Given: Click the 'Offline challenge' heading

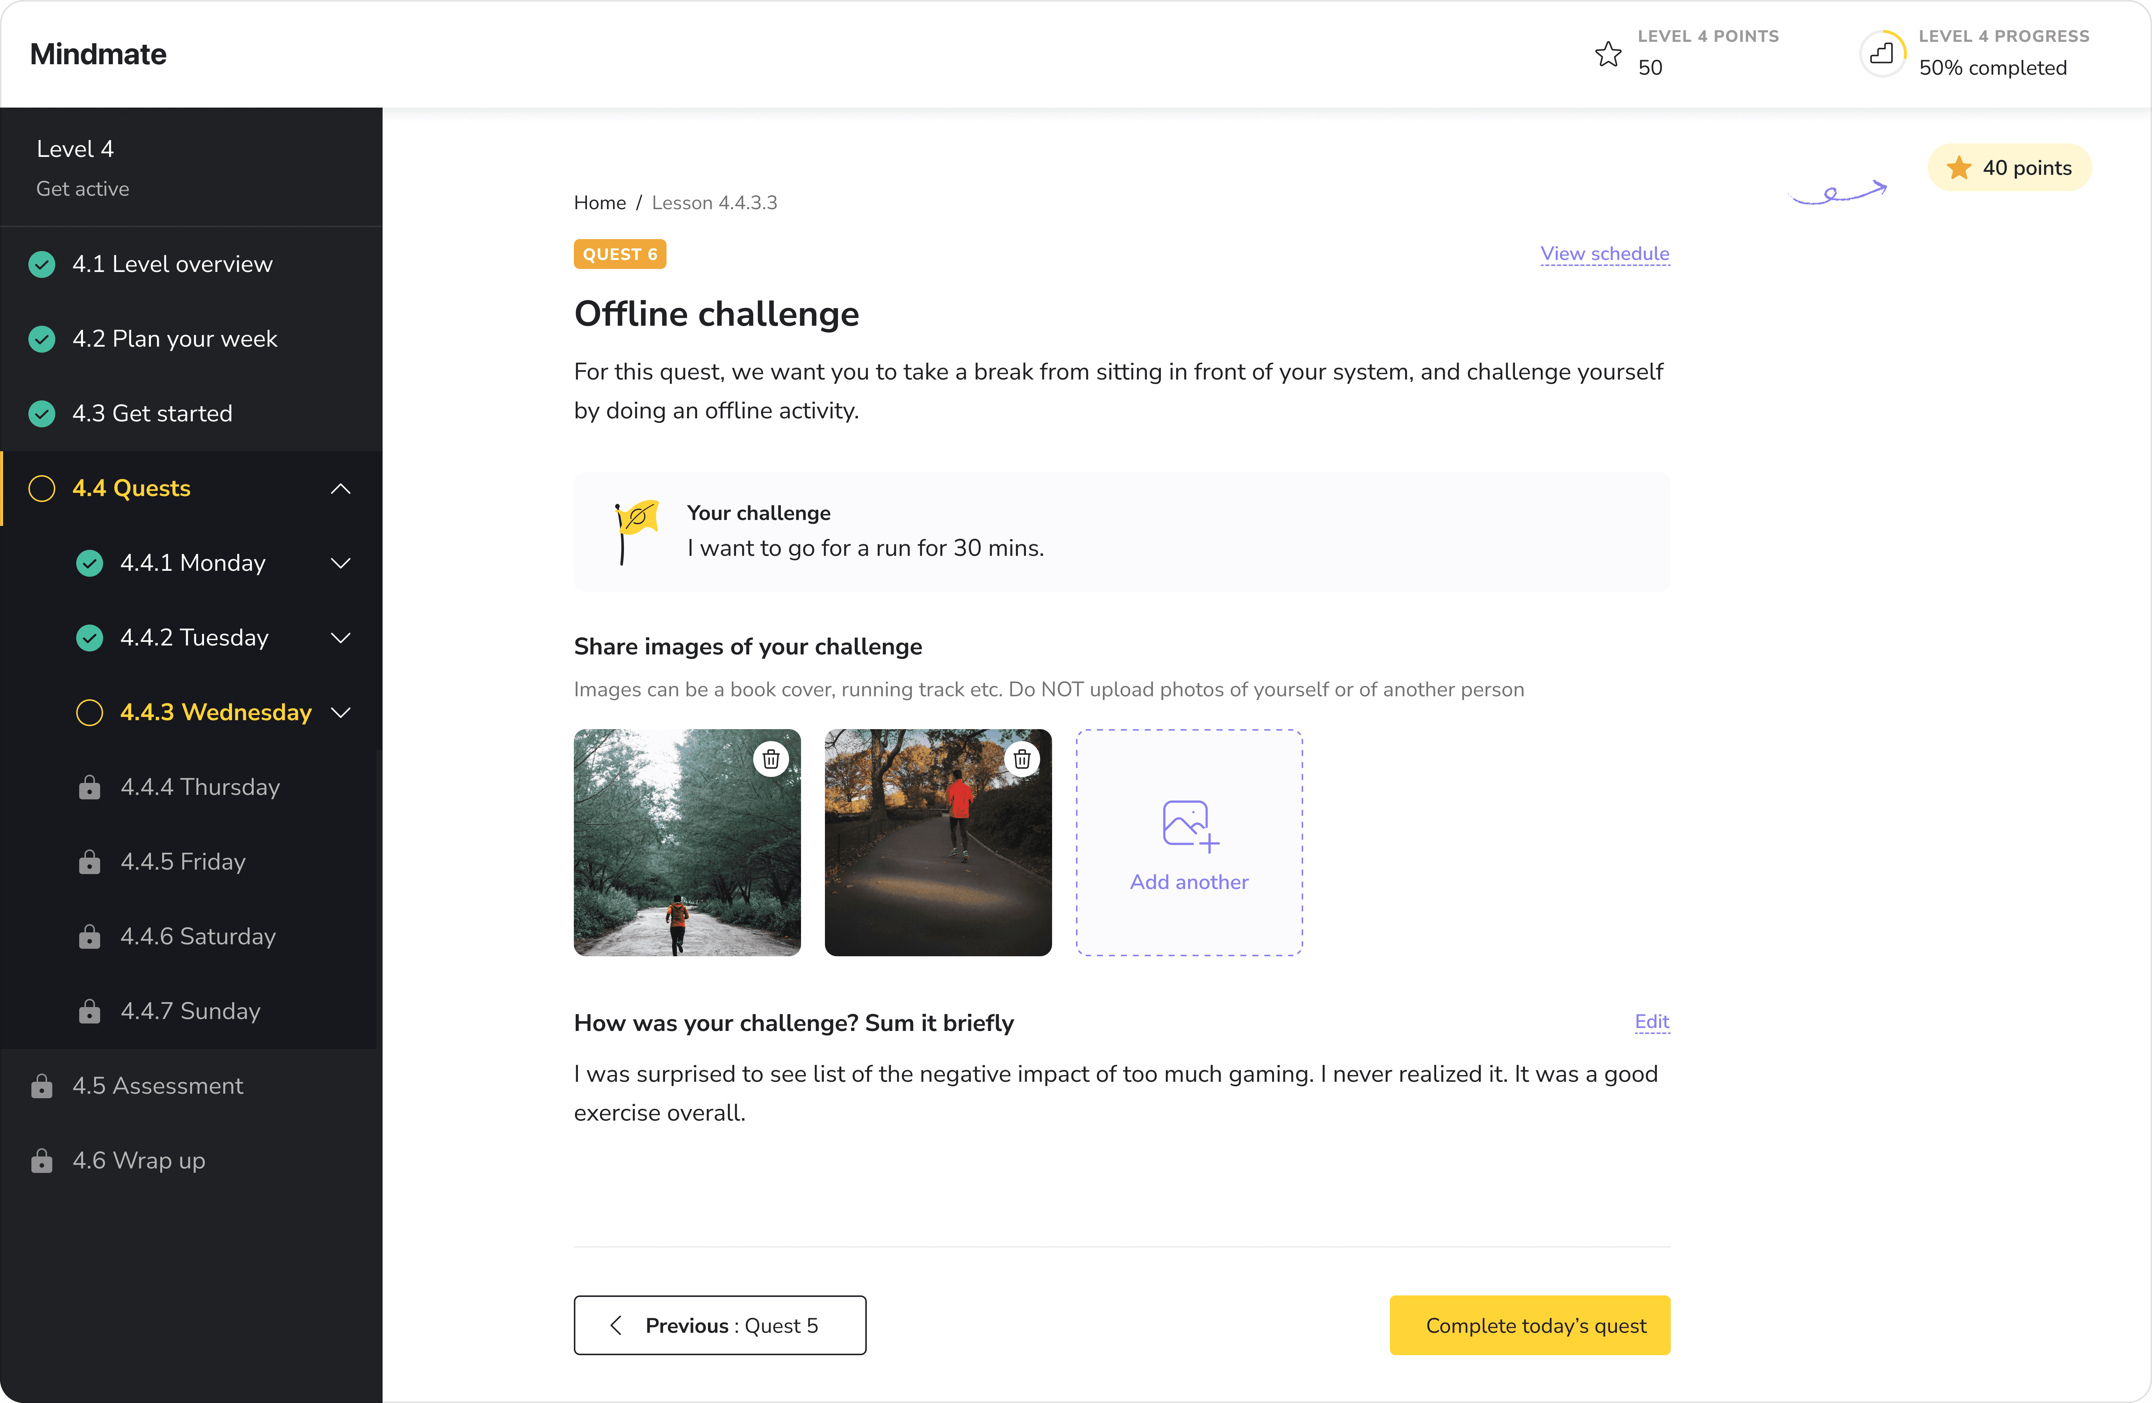Looking at the screenshot, I should point(717,314).
